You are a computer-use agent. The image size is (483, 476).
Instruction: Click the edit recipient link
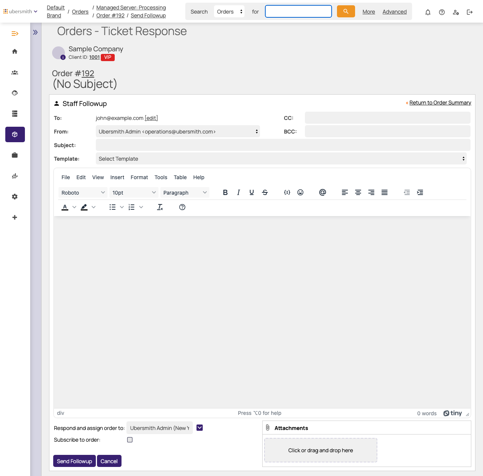coord(151,118)
